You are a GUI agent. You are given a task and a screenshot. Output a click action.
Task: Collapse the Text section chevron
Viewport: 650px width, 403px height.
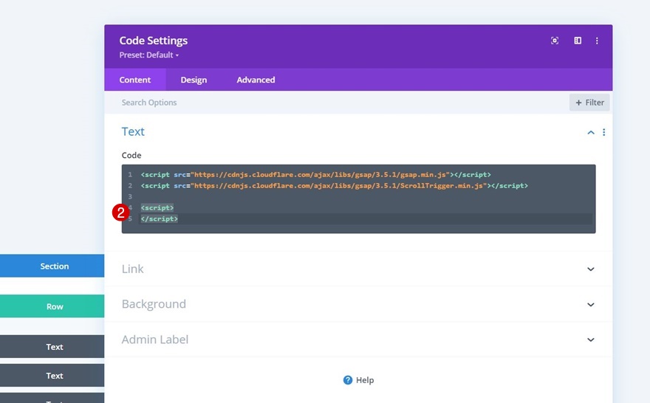[590, 132]
